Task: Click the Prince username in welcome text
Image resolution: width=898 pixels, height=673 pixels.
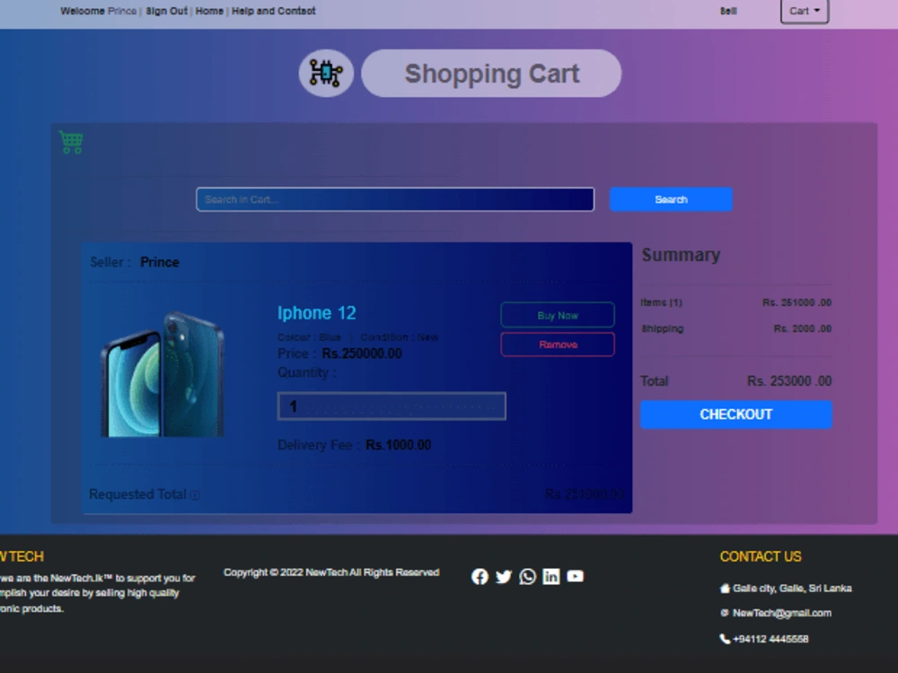Action: click(122, 11)
